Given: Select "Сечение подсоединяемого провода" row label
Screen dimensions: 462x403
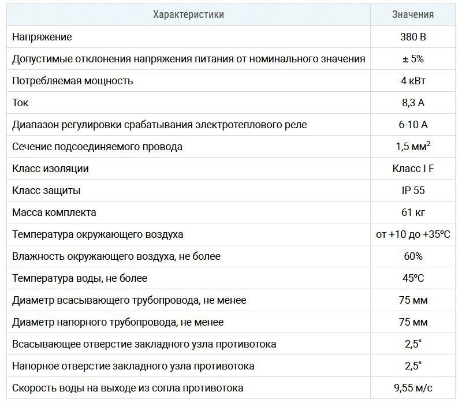Looking at the screenshot, I should click(97, 147).
